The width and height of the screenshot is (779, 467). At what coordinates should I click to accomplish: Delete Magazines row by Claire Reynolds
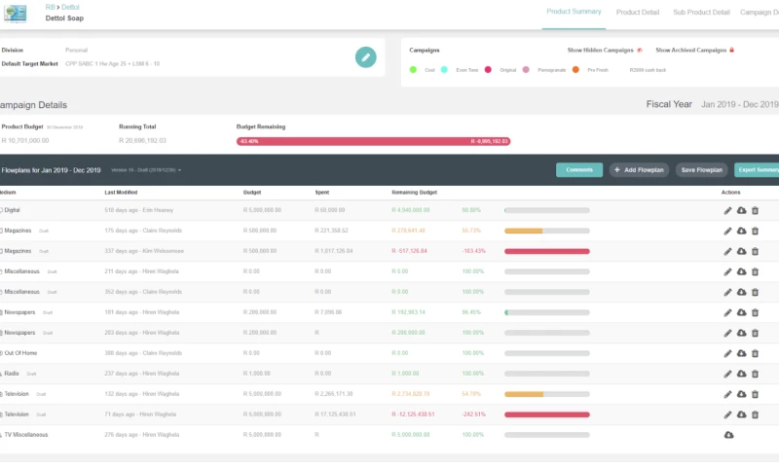755,232
